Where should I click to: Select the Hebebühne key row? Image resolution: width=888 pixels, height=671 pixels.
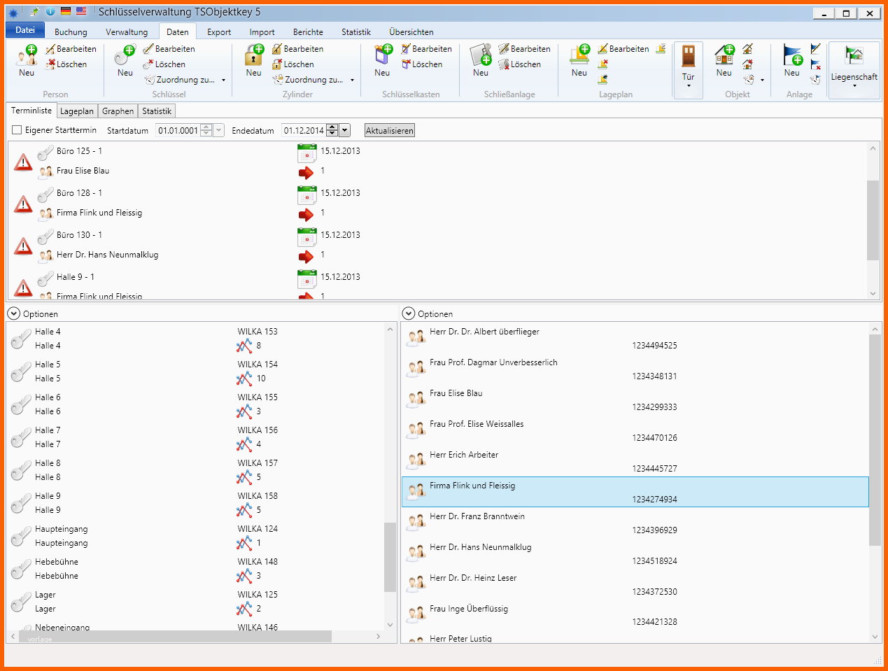pyautogui.click(x=196, y=569)
